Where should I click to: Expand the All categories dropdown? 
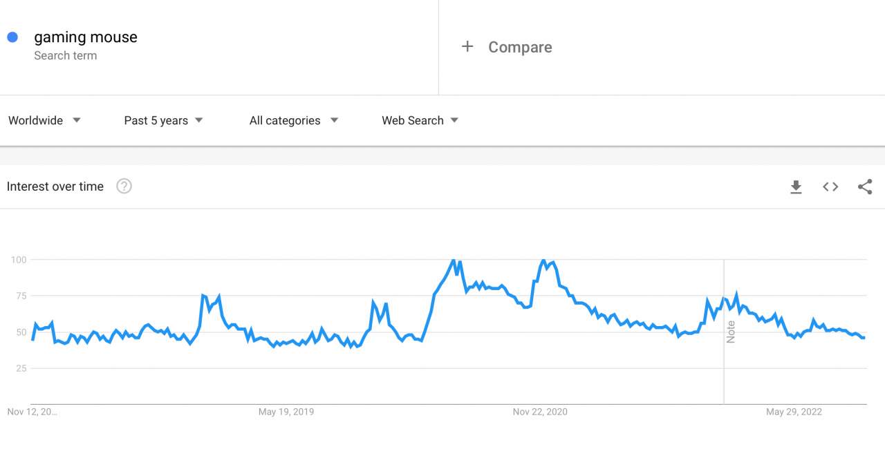[x=293, y=120]
